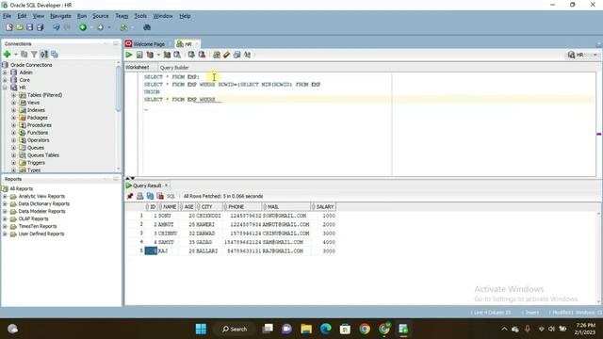Click the SQL History icon
This screenshot has width=603, height=339.
pyautogui.click(x=236, y=55)
